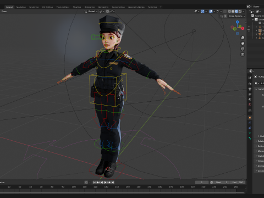The height and width of the screenshot is (198, 264).
Task: Expand the last outliner tree row
Action: point(256,38)
